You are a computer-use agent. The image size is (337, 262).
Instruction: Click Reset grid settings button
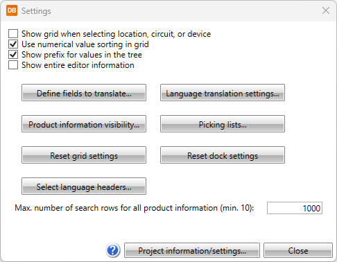coord(84,155)
